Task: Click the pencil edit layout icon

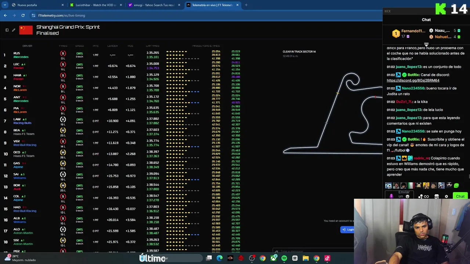Action: coord(14,30)
